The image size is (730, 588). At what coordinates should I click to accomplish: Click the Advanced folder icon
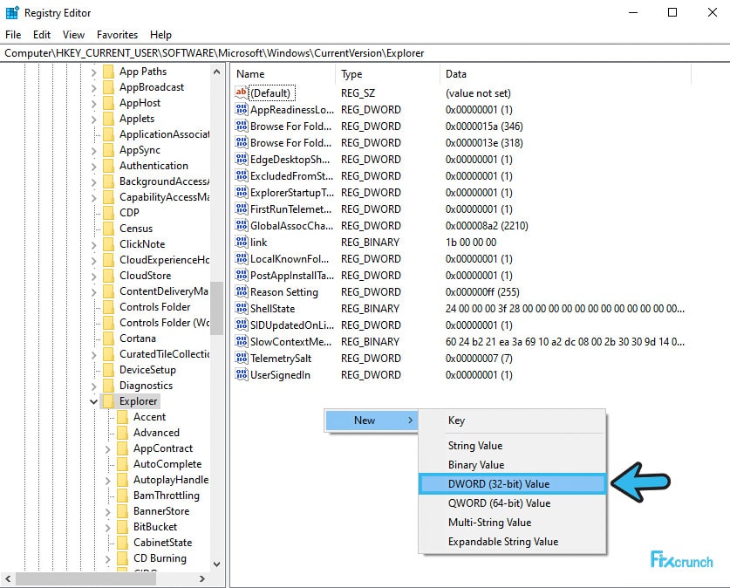122,433
